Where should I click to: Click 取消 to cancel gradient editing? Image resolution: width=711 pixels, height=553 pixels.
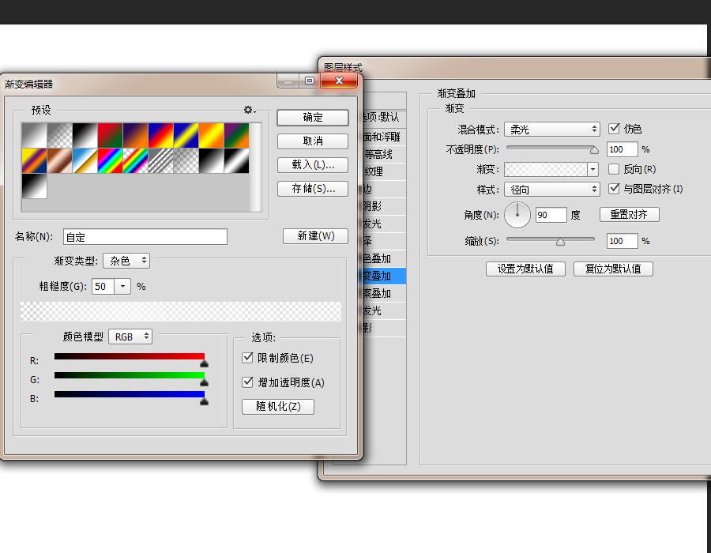313,141
